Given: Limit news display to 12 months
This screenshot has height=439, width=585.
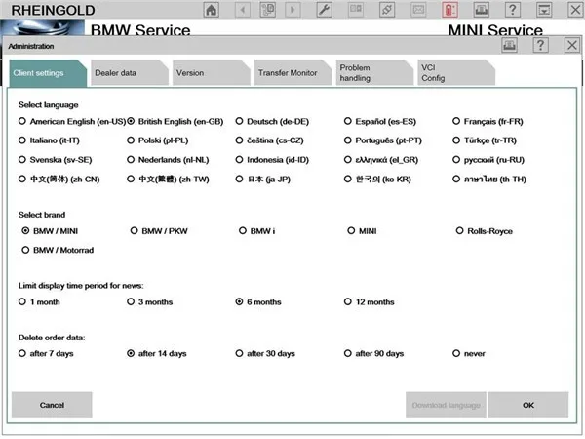Looking at the screenshot, I should click(x=370, y=302).
